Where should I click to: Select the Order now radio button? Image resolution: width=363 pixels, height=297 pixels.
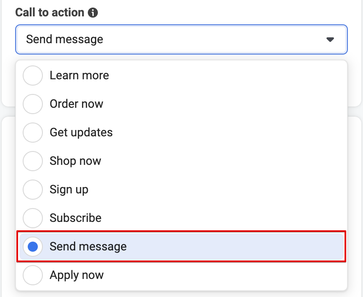tap(33, 104)
